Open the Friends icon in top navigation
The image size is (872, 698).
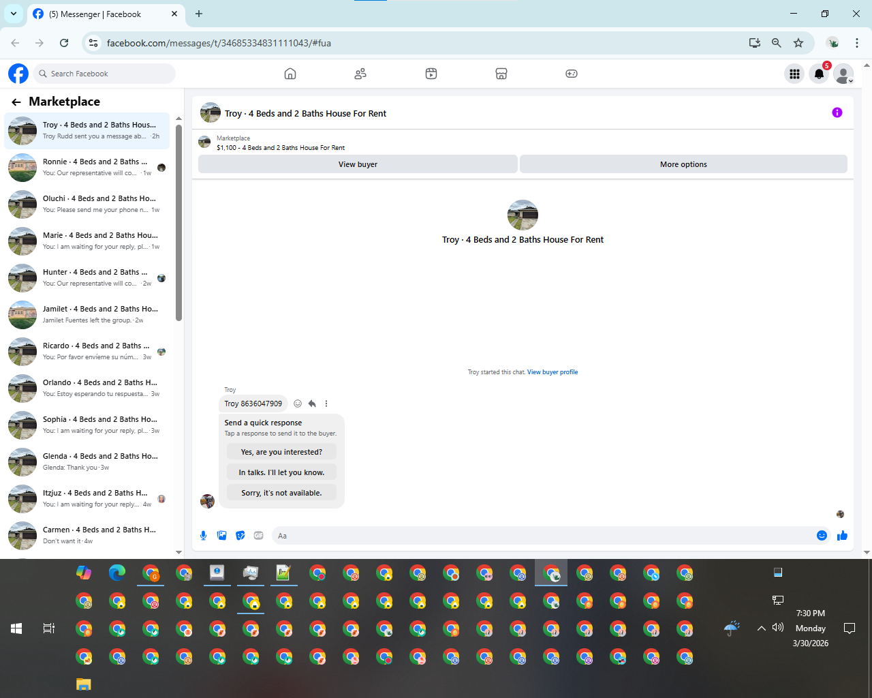pos(360,74)
